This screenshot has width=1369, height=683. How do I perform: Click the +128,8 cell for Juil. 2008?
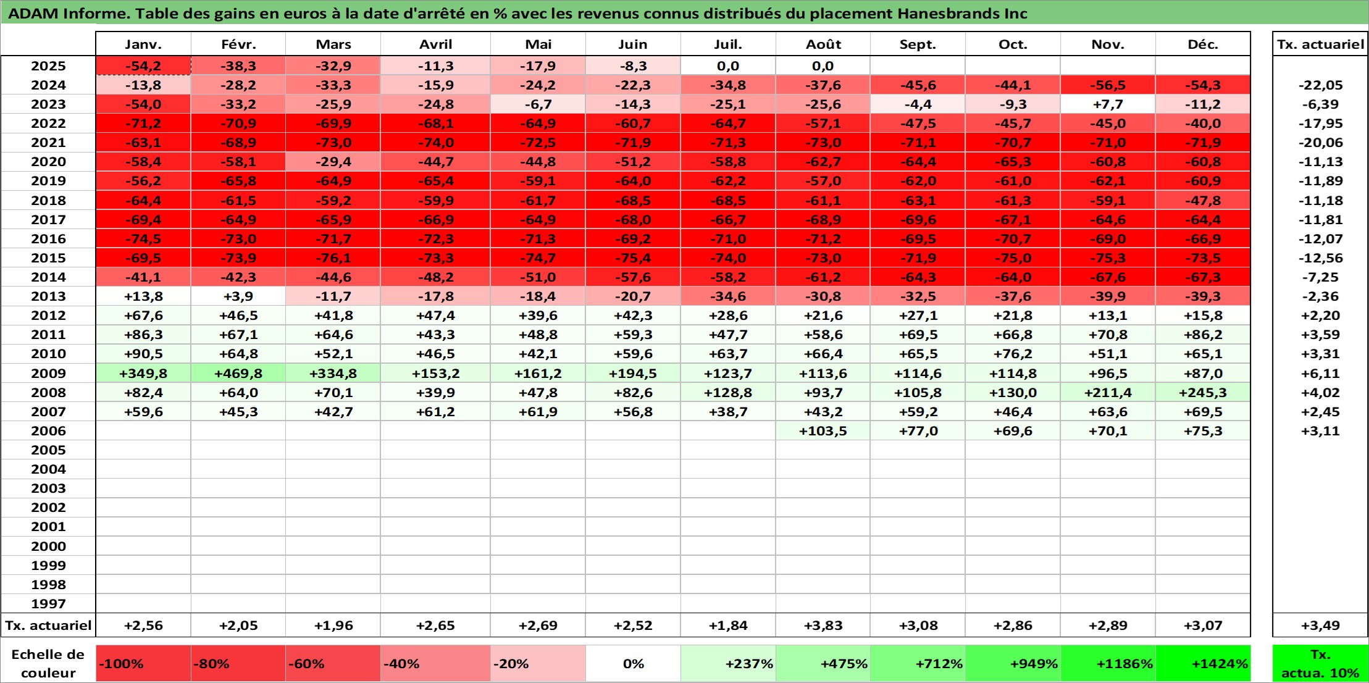pyautogui.click(x=728, y=392)
